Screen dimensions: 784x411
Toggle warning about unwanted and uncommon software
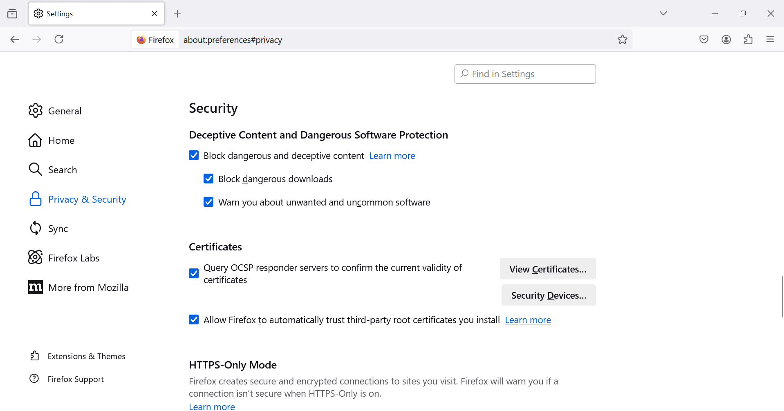[x=208, y=202]
